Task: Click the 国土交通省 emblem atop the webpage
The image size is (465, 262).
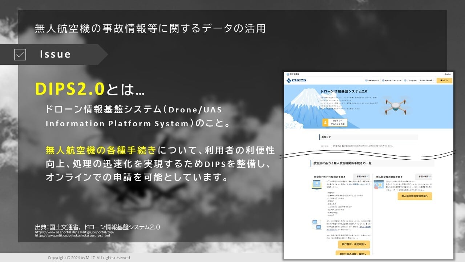Action: tap(288, 74)
